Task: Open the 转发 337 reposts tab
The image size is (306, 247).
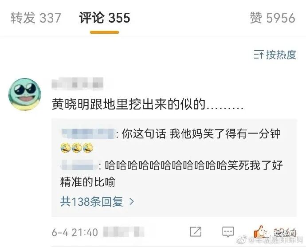Action: [x=36, y=18]
